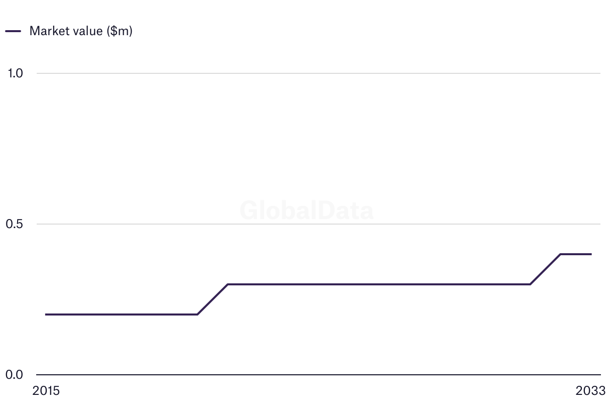Click the initial flat line segment at 0.2
The height and width of the screenshot is (420, 613).
tap(122, 314)
